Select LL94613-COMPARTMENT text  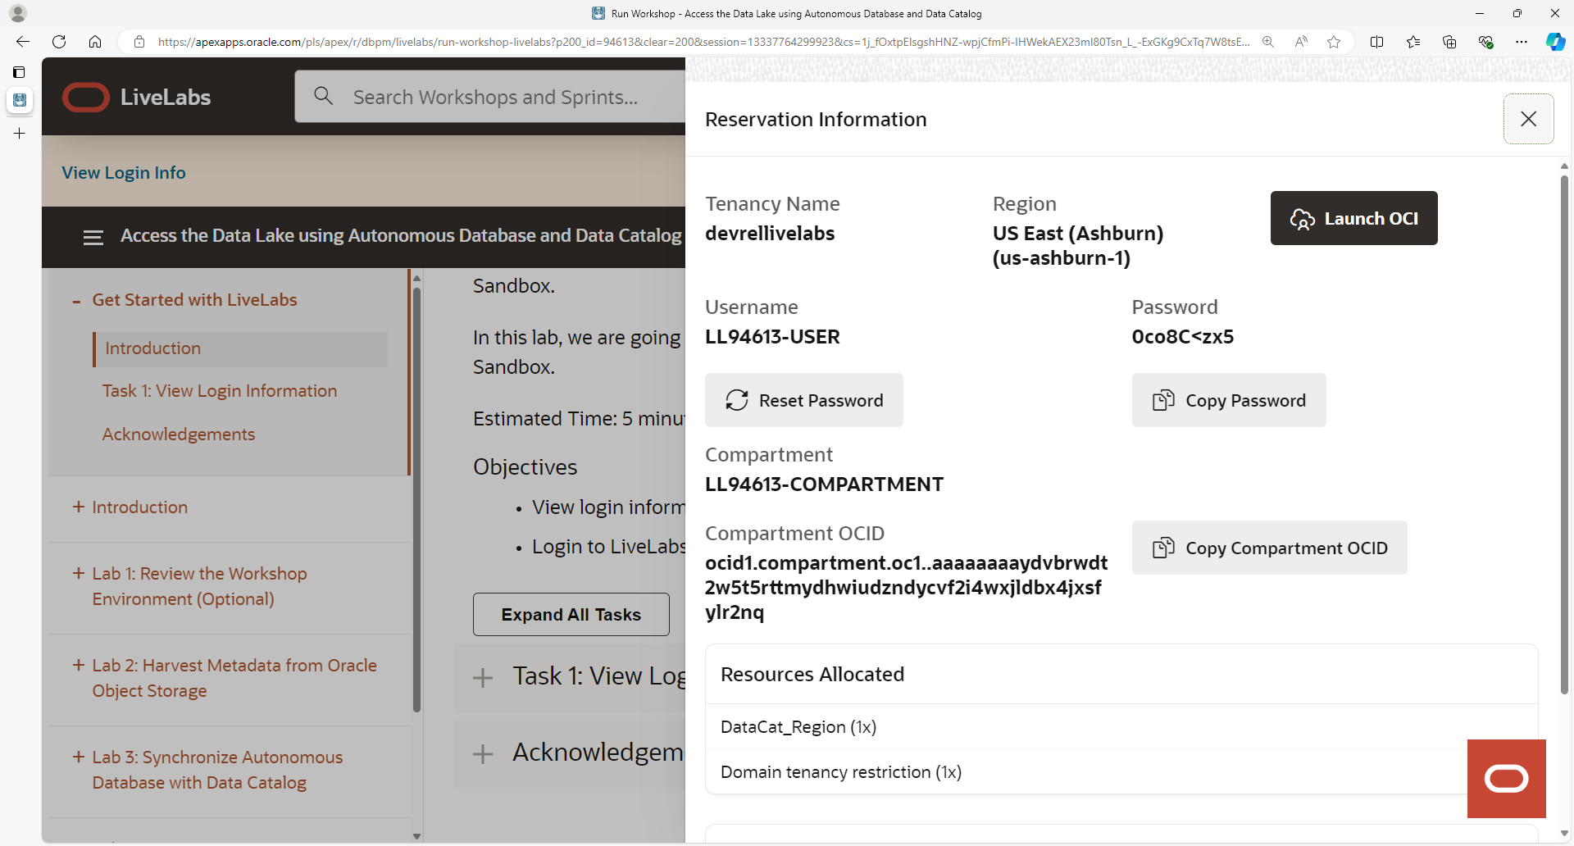(x=824, y=484)
